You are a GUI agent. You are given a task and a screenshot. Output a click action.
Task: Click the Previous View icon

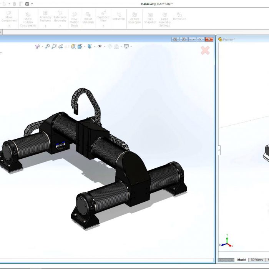click(x=61, y=46)
